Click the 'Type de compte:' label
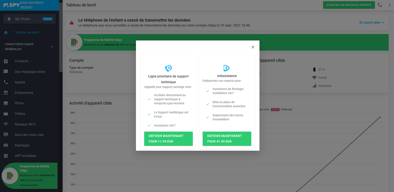Viewport: 394px width, 192px height. click(x=81, y=68)
